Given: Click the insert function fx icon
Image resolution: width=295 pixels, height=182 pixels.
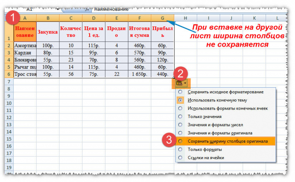Looking at the screenshot, I should click(x=87, y=9).
